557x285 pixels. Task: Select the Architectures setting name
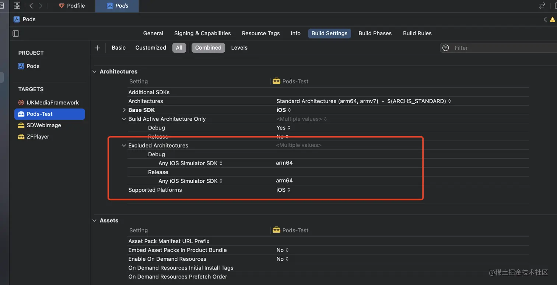point(146,101)
